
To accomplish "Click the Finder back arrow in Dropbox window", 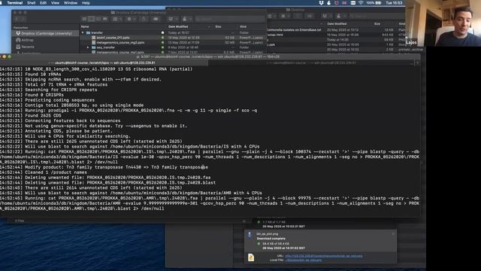I will coord(17,19).
